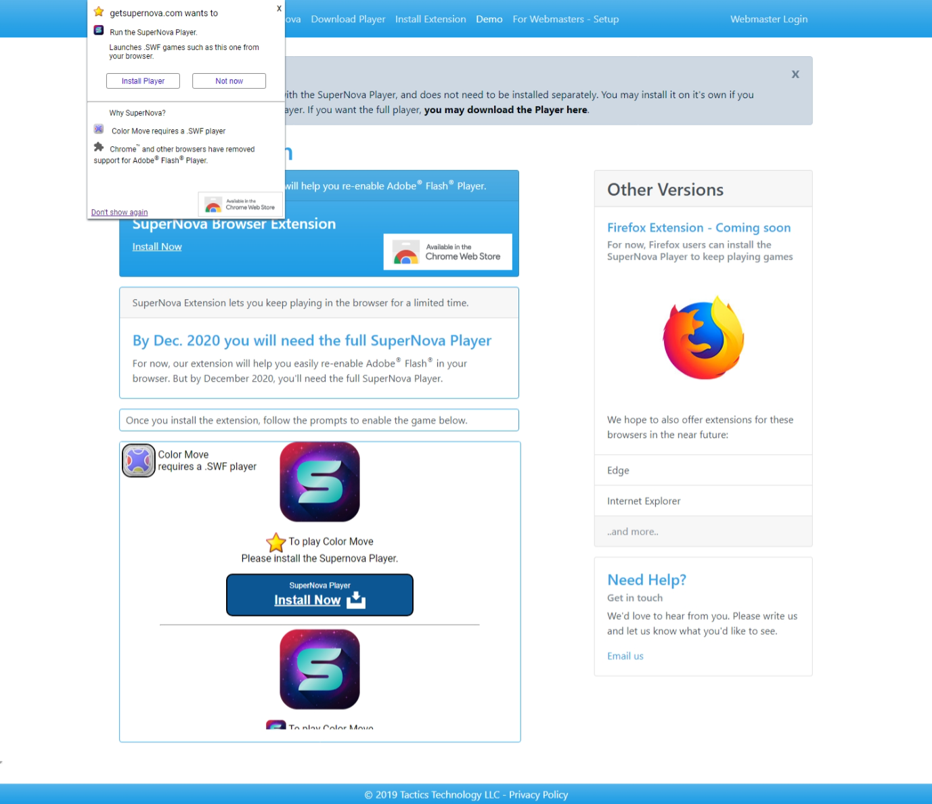Click the star icon beside 'To play Color Move'
The image size is (932, 804).
[x=275, y=542]
